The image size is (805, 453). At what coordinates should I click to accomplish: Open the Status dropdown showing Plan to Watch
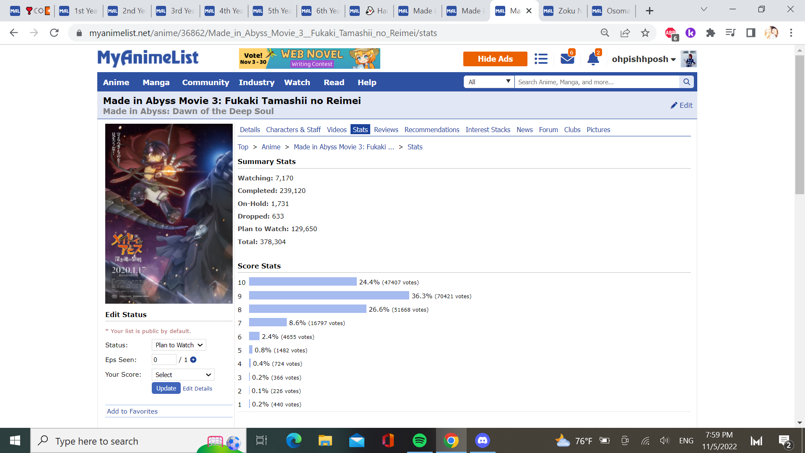(179, 345)
